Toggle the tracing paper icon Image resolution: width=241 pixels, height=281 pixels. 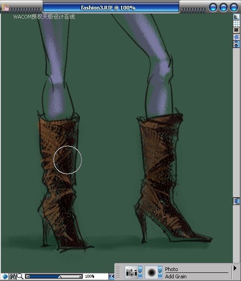click(236, 17)
